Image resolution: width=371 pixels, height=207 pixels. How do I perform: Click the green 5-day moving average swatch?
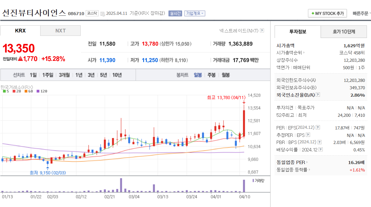pos(4,91)
